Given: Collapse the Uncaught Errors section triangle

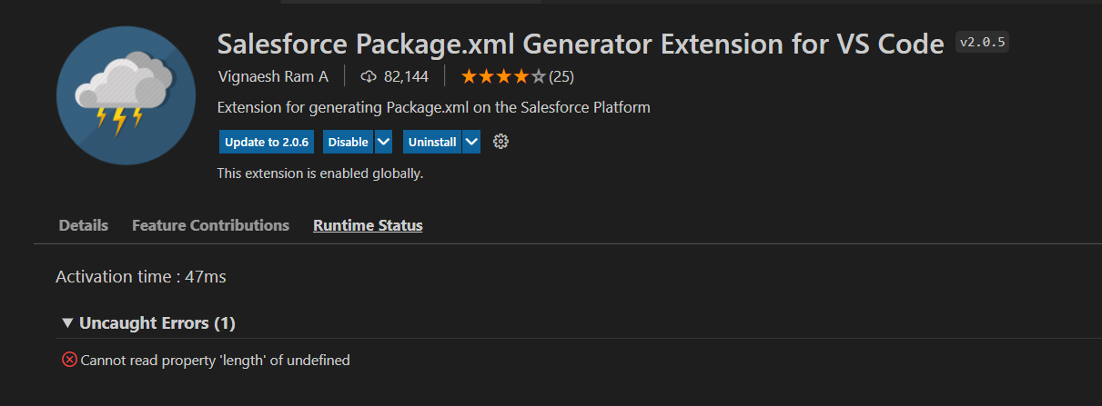Looking at the screenshot, I should [67, 322].
